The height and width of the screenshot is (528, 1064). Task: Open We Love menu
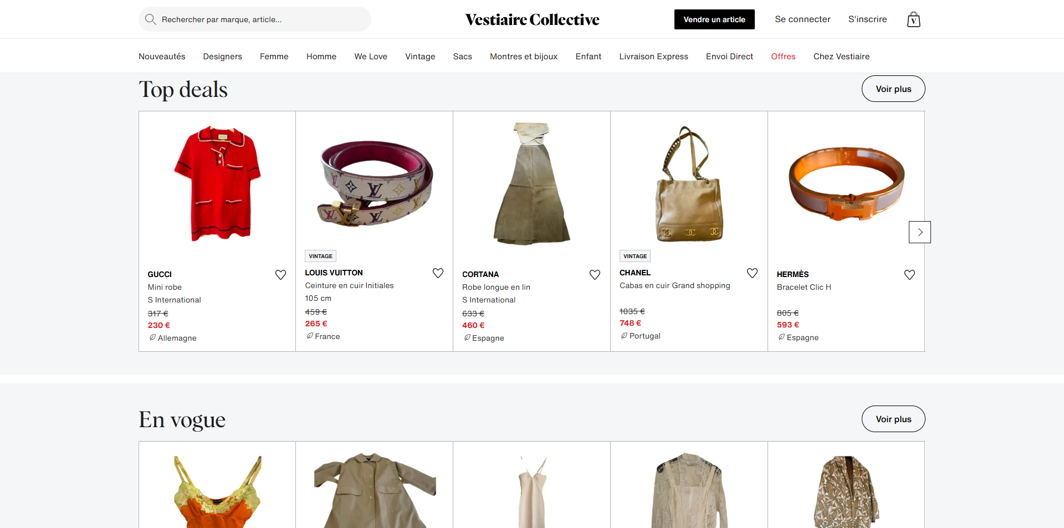[x=371, y=57]
